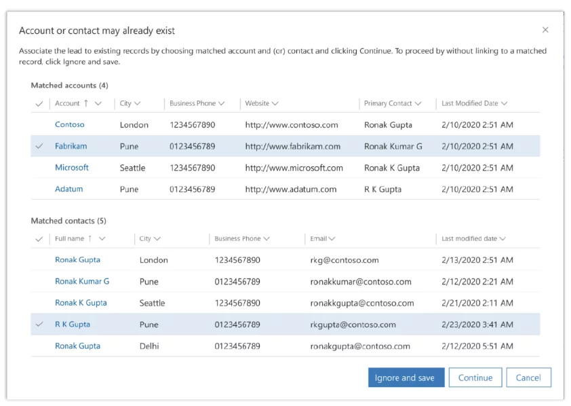
Task: Click rkgupta@contoso.com email cell
Action: click(353, 325)
